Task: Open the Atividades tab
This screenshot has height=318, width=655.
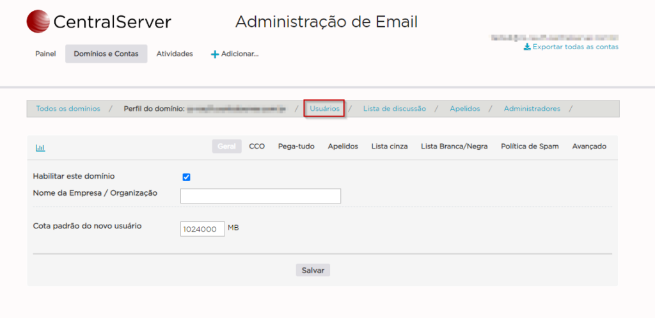Action: tap(175, 54)
